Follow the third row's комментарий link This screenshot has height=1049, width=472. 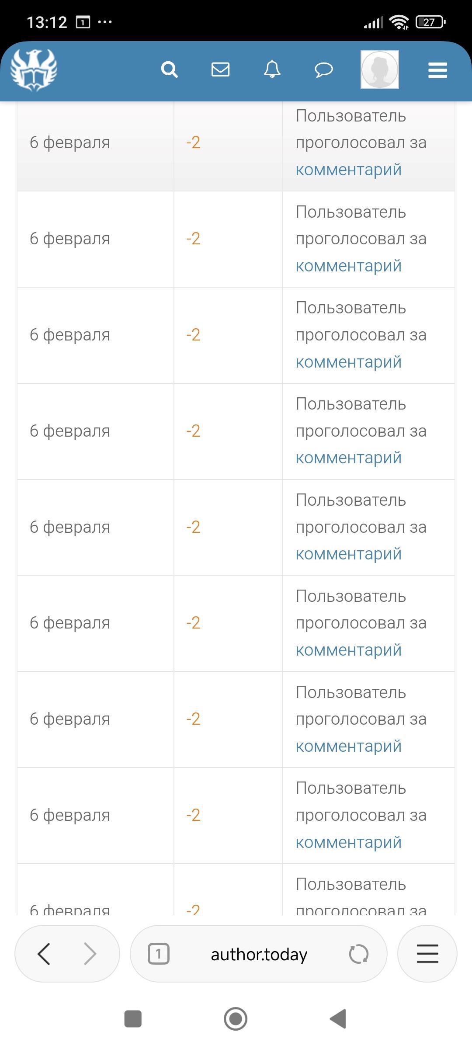click(348, 362)
